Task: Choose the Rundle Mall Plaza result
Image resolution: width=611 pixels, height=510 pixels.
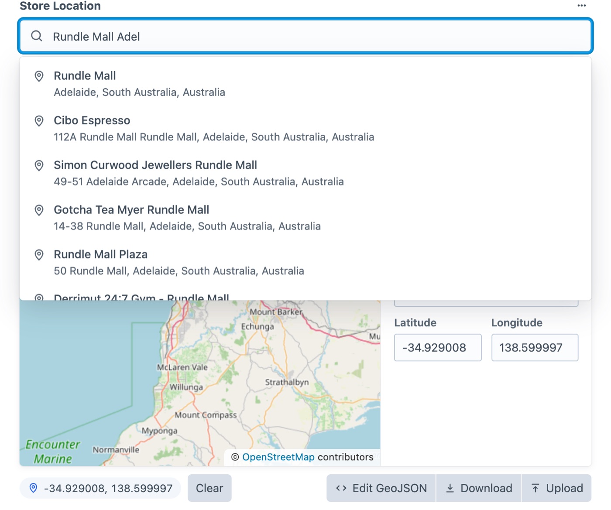Action: (305, 262)
